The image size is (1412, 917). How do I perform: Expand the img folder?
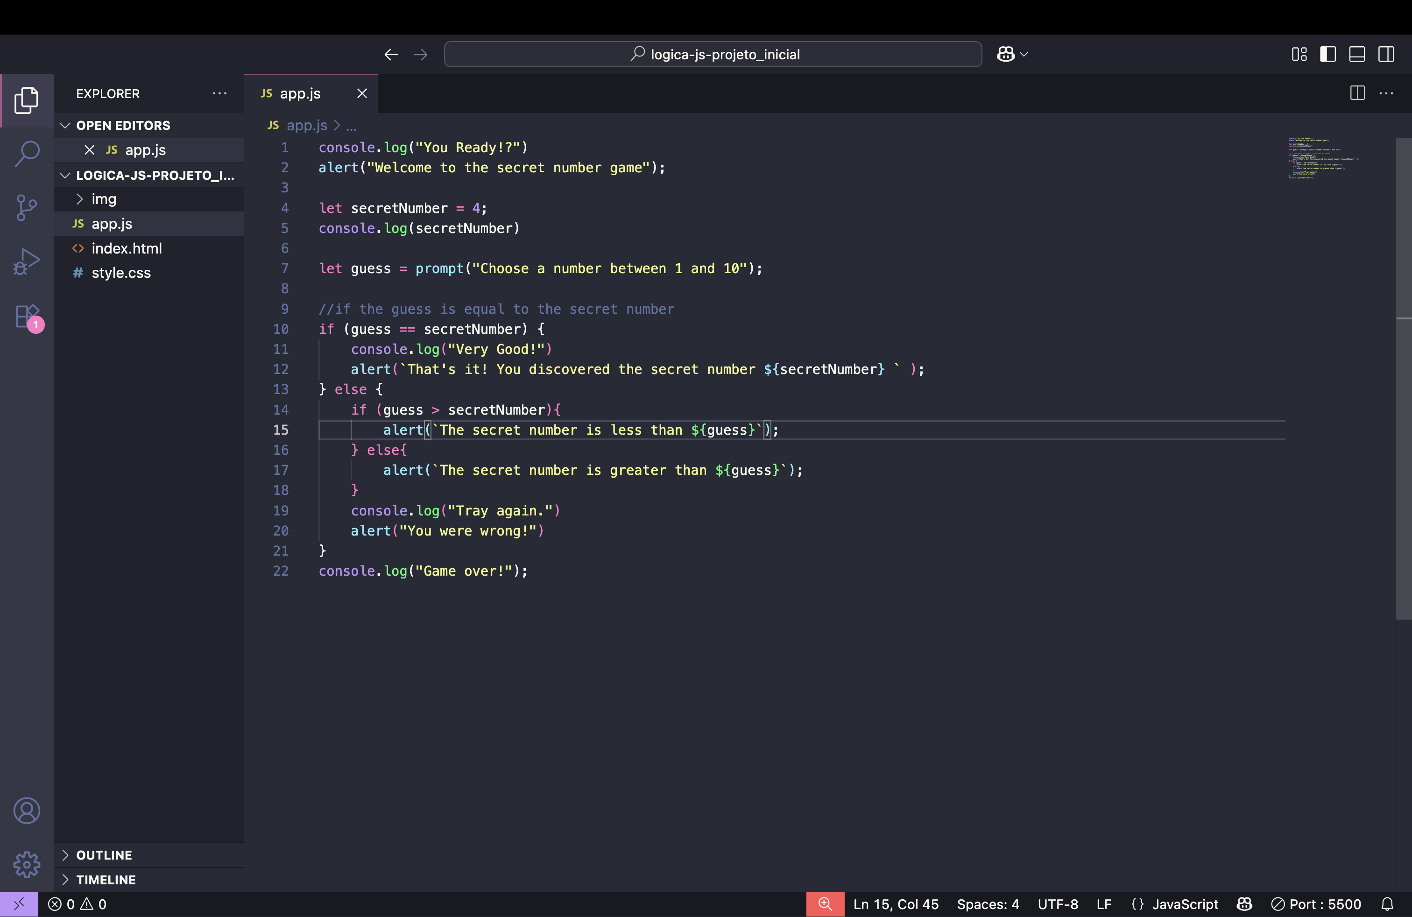[149, 199]
